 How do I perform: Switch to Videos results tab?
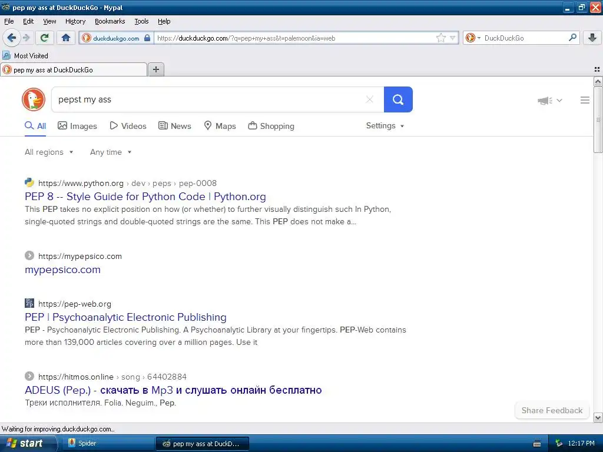tap(128, 126)
